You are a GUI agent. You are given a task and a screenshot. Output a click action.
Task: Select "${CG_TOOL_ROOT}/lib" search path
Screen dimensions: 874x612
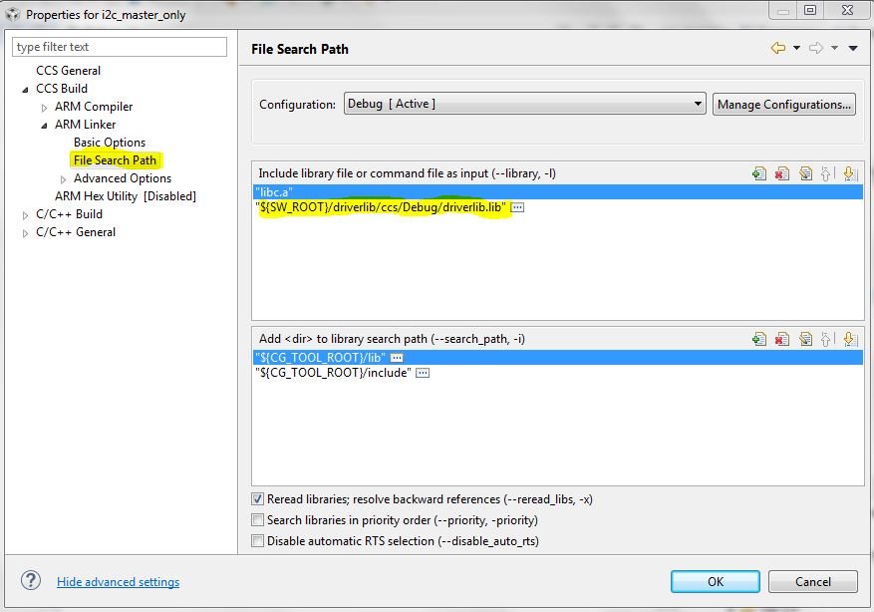click(x=557, y=357)
